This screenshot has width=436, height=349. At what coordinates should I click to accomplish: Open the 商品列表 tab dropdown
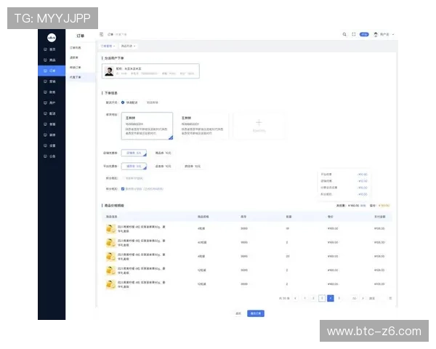point(127,46)
